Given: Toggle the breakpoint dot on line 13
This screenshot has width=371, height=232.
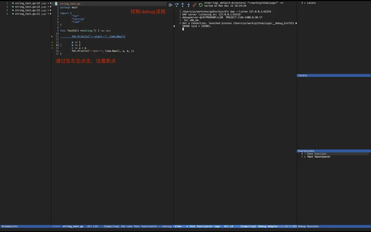Looking at the screenshot, I should pyautogui.click(x=52, y=42).
